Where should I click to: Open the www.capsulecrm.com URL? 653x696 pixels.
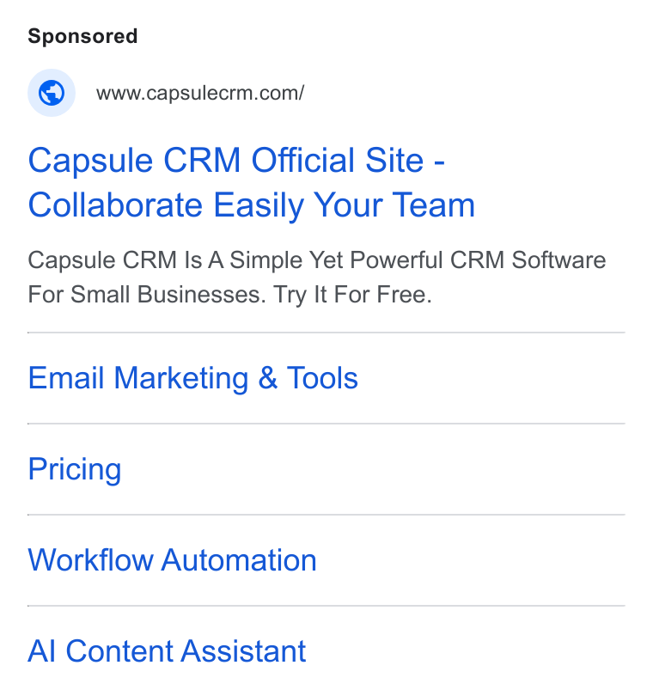coord(200,93)
